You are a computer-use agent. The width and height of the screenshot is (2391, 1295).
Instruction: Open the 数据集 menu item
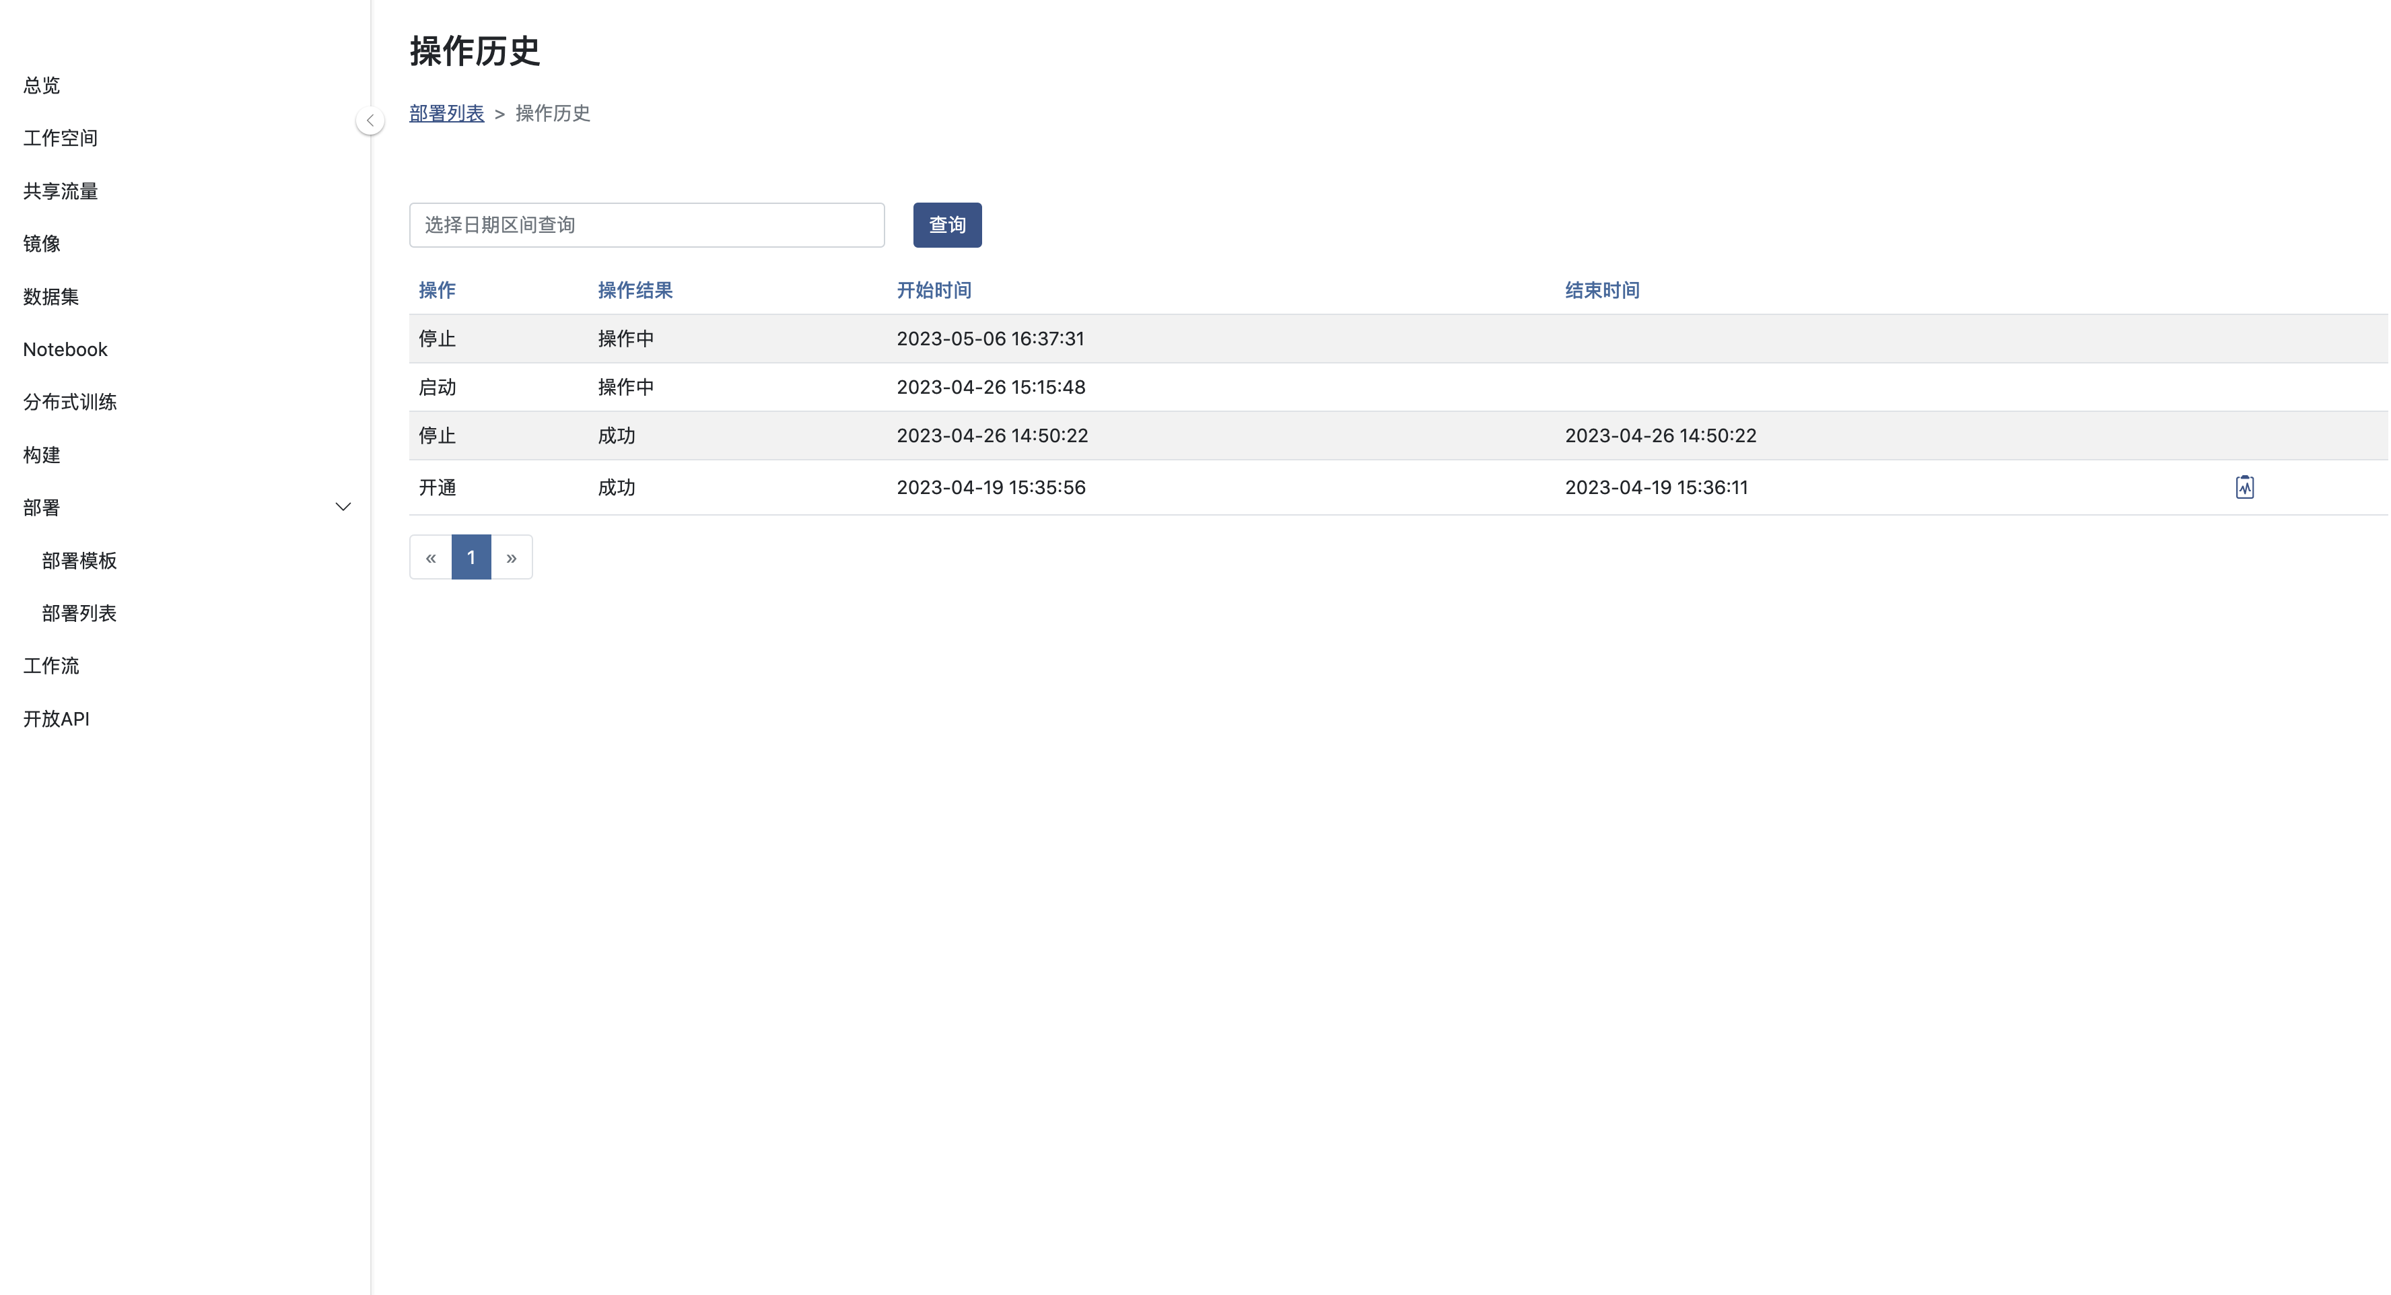tap(51, 296)
